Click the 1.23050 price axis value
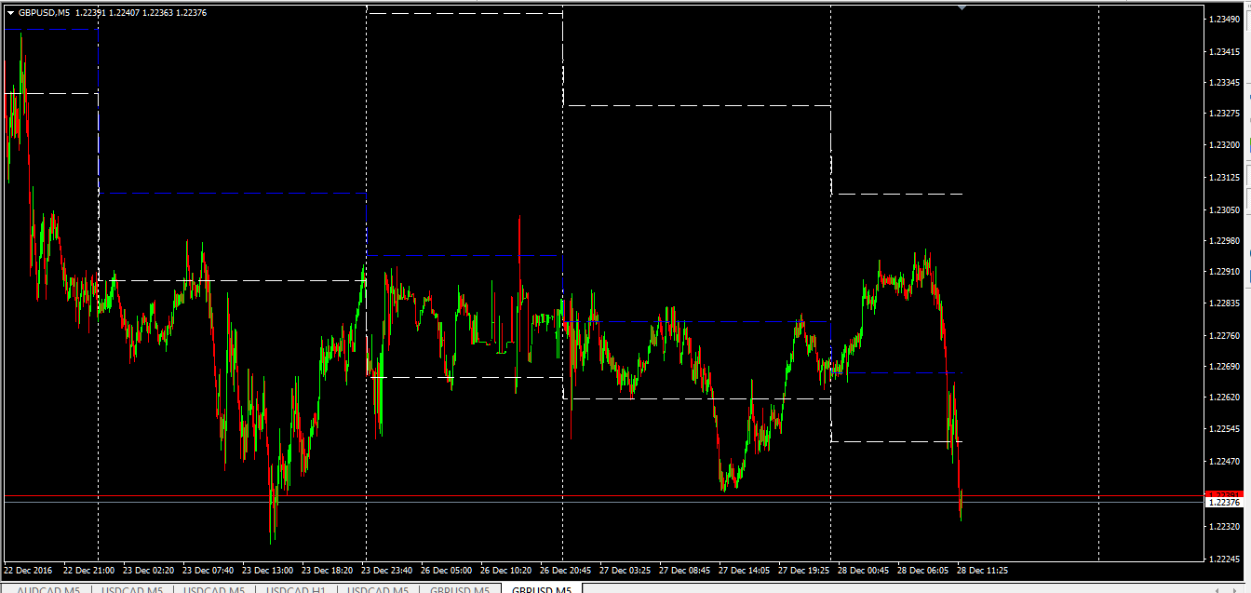The image size is (1251, 593). click(x=1224, y=210)
